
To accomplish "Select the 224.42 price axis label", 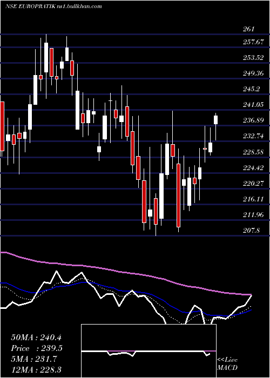I will (x=253, y=167).
